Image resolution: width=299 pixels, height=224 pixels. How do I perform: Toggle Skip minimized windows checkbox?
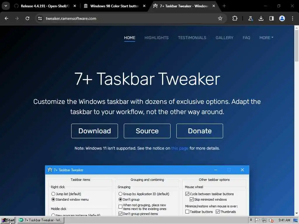point(192,199)
